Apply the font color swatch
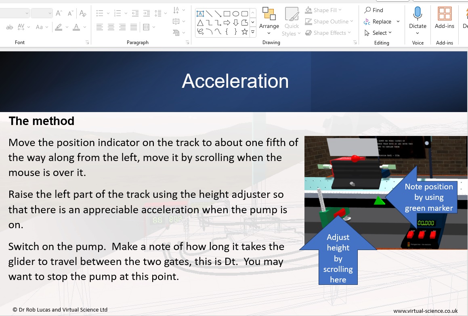The height and width of the screenshot is (316, 468). (76, 28)
